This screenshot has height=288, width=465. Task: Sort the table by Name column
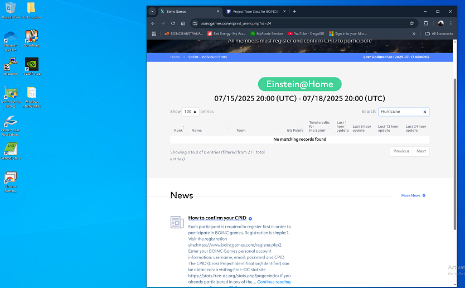(x=196, y=131)
